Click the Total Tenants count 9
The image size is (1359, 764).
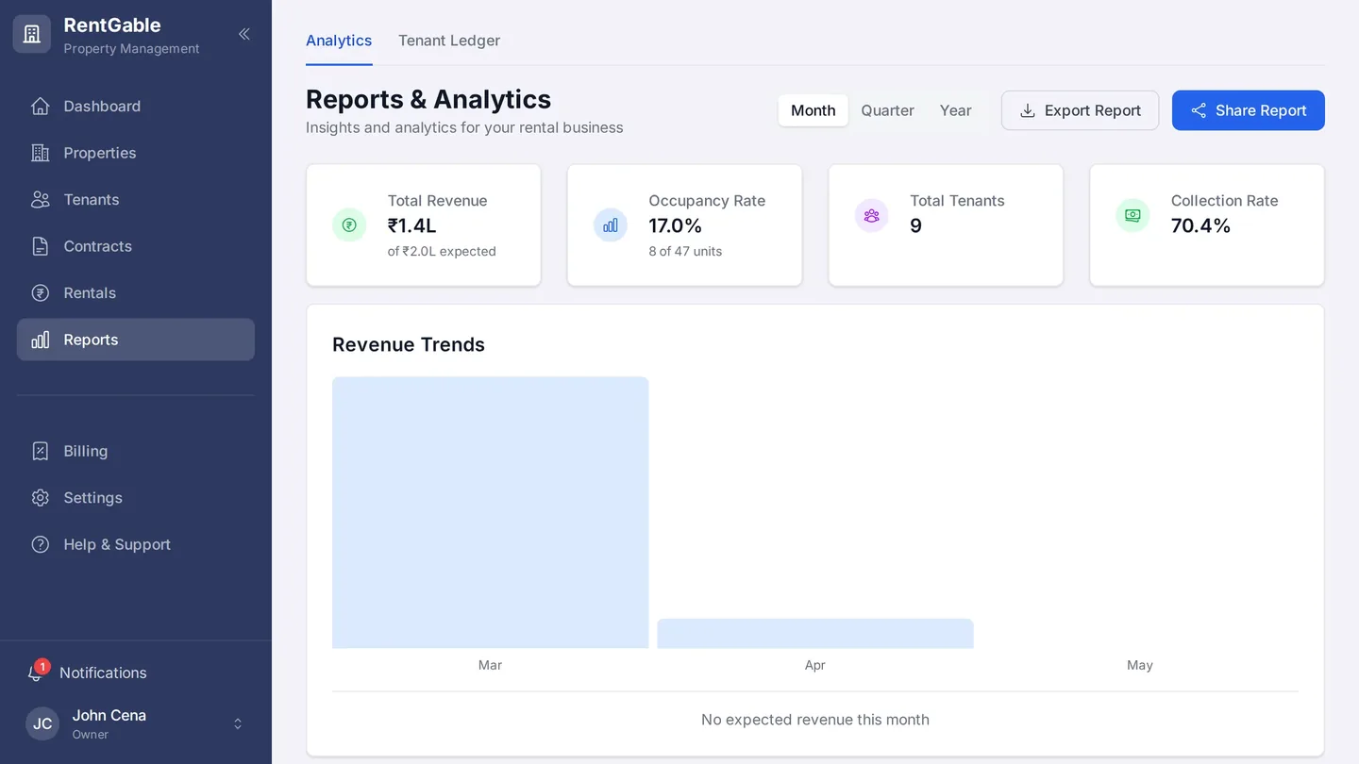pyautogui.click(x=915, y=225)
